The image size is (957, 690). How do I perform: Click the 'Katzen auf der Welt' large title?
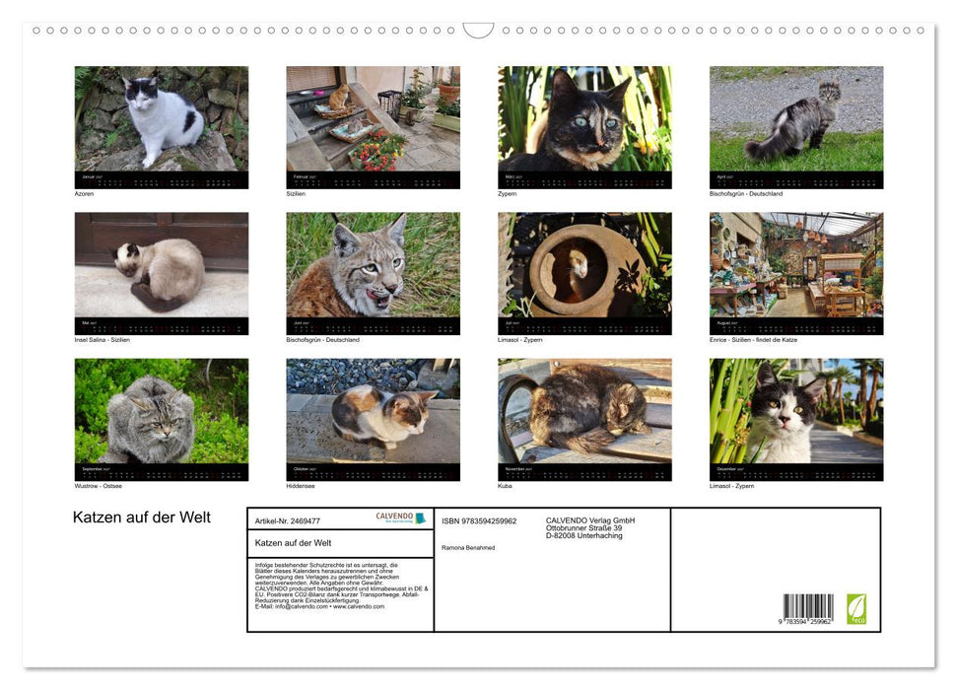click(x=142, y=517)
